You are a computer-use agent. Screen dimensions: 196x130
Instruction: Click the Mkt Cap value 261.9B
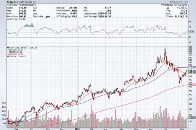pos(73,8)
